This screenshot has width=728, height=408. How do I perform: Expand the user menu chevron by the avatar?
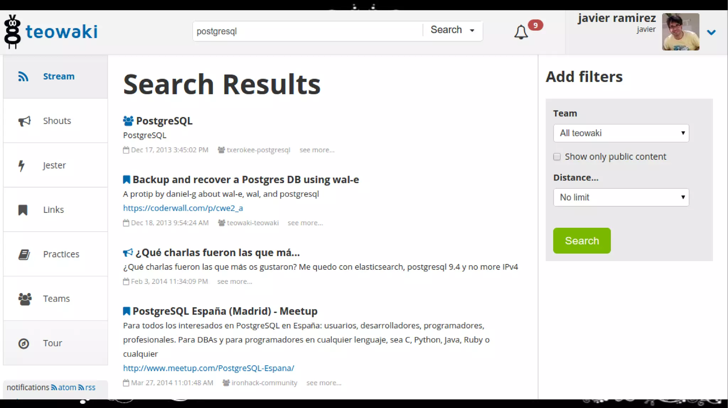(x=711, y=32)
